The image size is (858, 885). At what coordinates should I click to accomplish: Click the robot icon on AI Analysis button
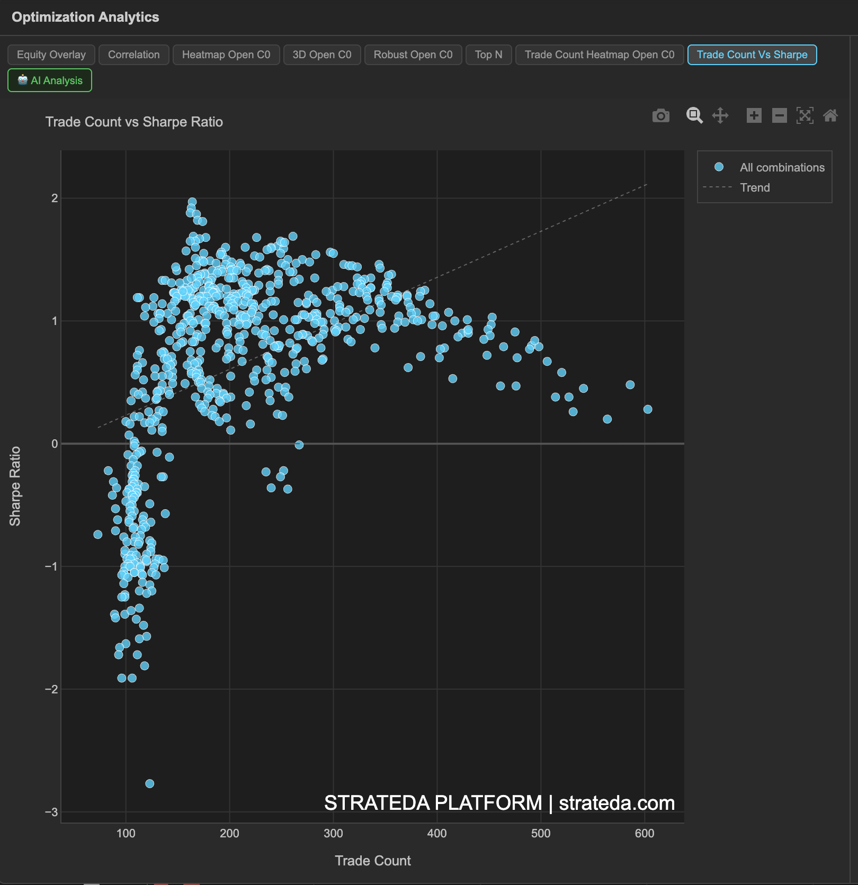point(22,80)
